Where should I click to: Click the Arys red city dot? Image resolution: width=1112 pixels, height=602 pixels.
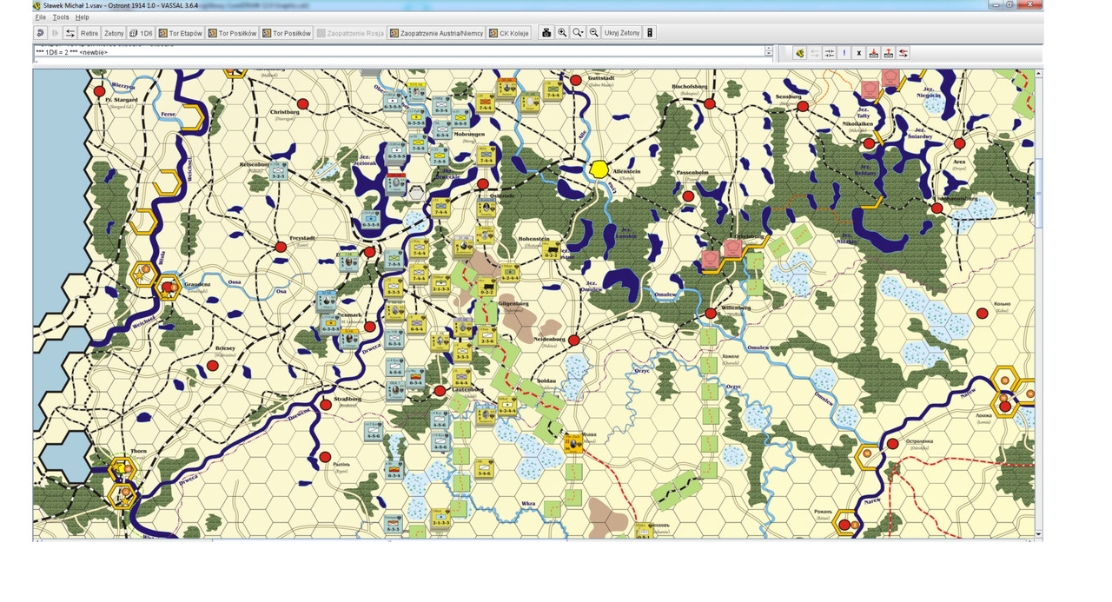point(960,143)
